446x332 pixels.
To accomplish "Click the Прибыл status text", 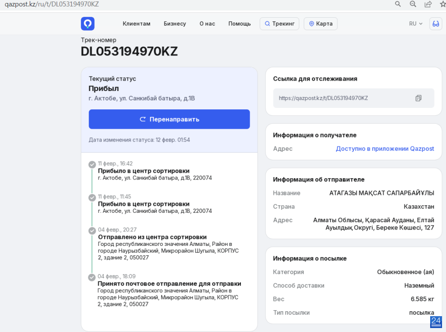I will click(x=104, y=89).
